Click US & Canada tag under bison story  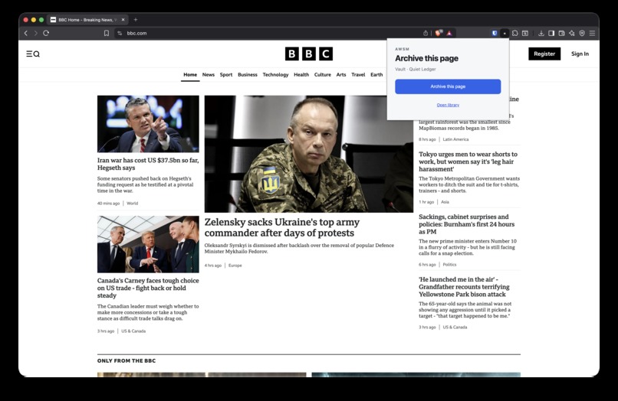[x=455, y=327]
